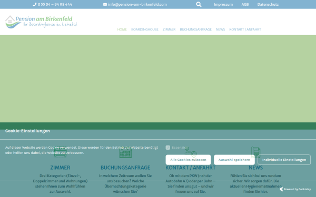The image size is (316, 197).
Task: Open the AGB link
Action: (245, 4)
